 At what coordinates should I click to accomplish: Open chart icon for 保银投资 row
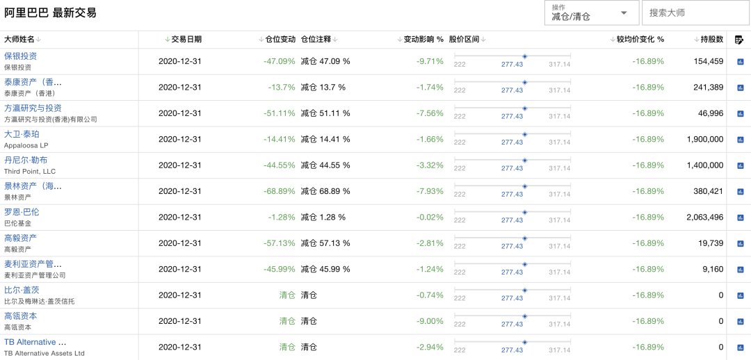[x=740, y=61]
